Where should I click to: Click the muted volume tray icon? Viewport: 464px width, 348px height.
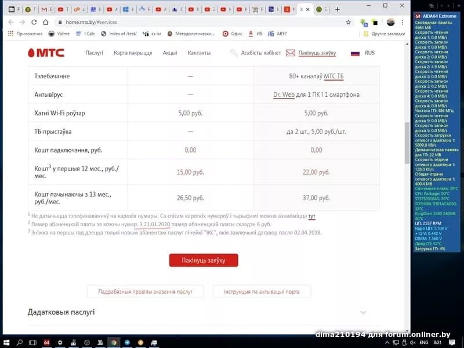point(413,343)
